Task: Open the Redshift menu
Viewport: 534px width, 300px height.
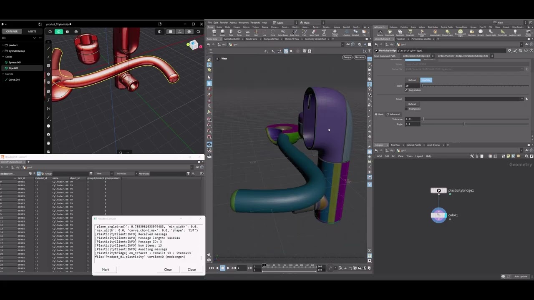Action: click(x=255, y=22)
